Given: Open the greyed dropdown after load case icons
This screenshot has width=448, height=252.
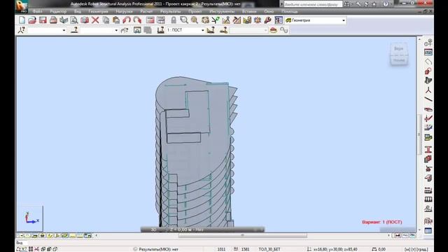Looking at the screenshot, I should pos(248,30).
